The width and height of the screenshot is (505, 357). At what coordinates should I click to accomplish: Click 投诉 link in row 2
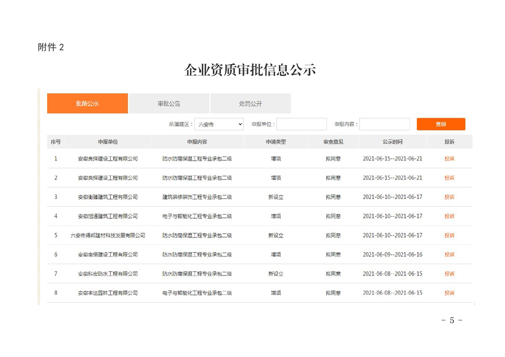pos(449,178)
